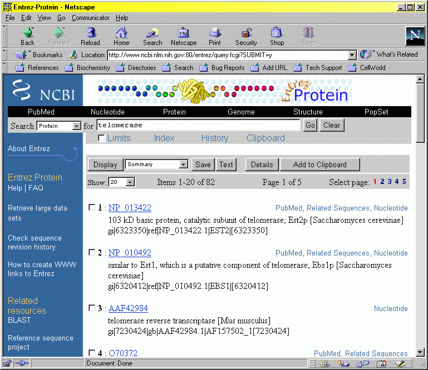Open the Help menu
Screen dimensions: 428x370
click(x=122, y=18)
